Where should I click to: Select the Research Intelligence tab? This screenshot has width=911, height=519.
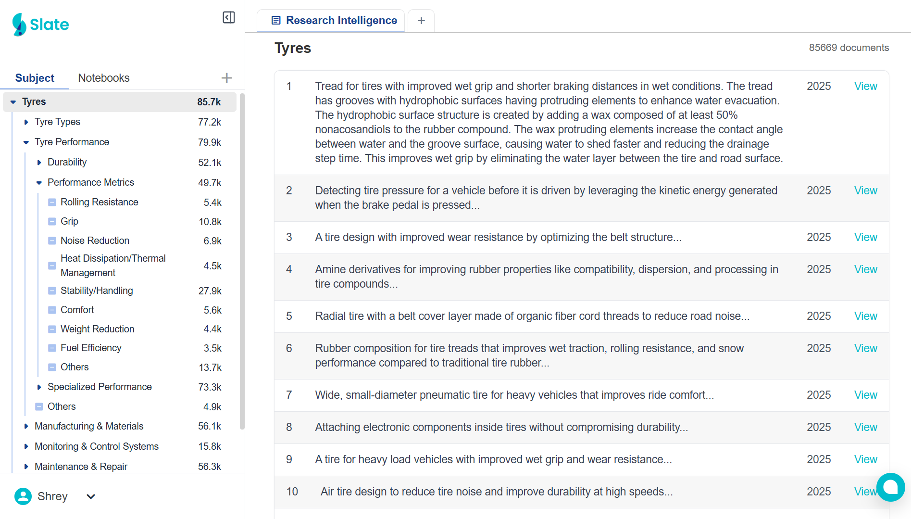point(341,20)
